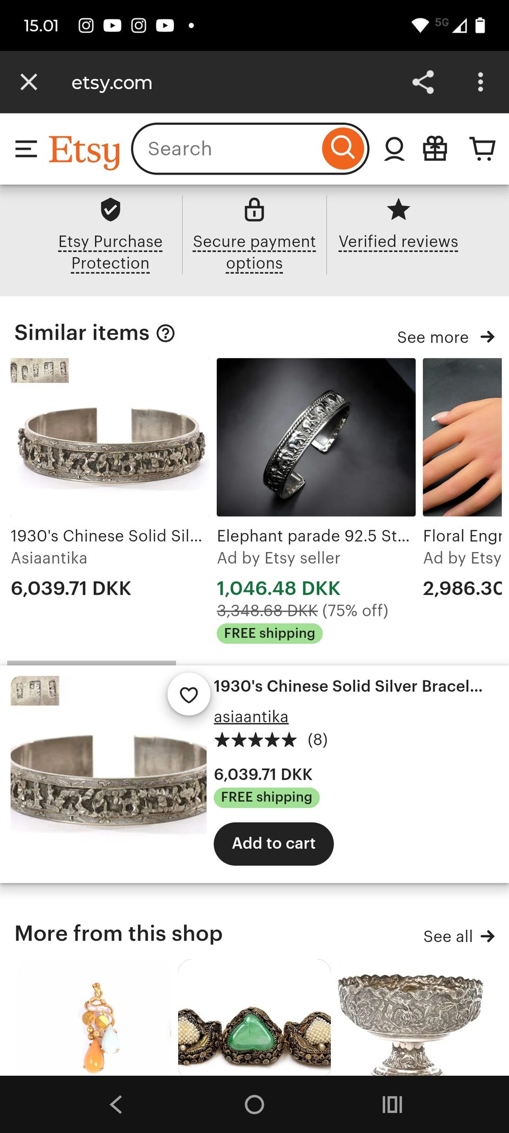Expand Etsy Purchase Protection details
Image resolution: width=509 pixels, height=1133 pixels.
click(110, 252)
